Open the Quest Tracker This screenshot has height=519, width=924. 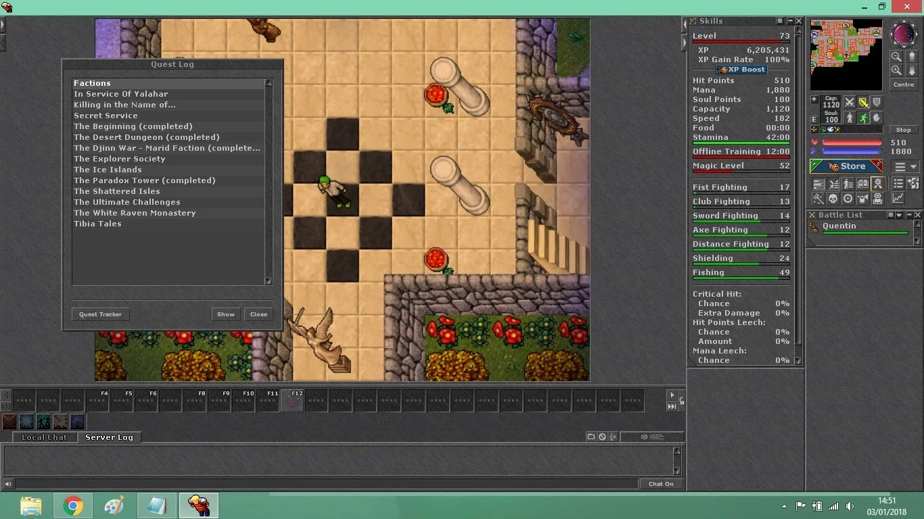100,314
